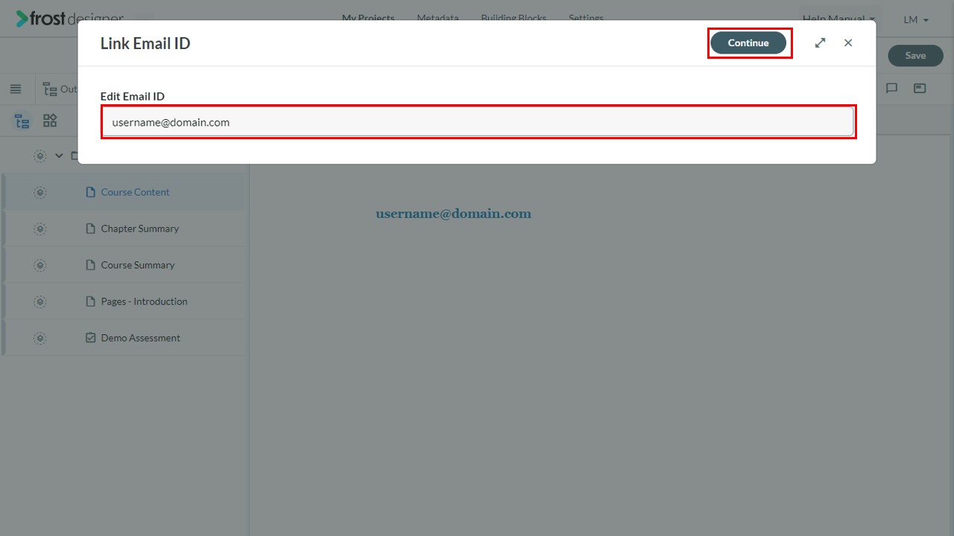
Task: Switch to the blocks grid view icon
Action: [x=50, y=121]
